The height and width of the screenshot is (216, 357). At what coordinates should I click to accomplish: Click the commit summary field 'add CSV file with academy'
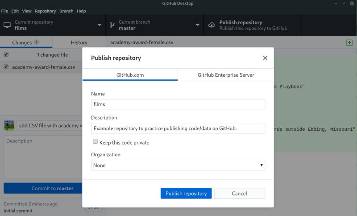50,125
